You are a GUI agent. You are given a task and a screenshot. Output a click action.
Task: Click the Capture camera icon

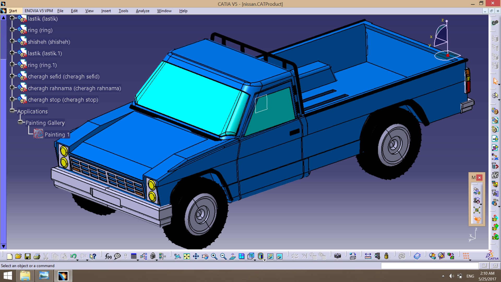pyautogui.click(x=337, y=256)
